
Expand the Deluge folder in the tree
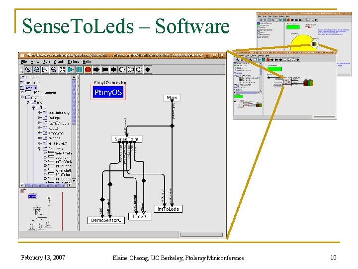(40, 118)
